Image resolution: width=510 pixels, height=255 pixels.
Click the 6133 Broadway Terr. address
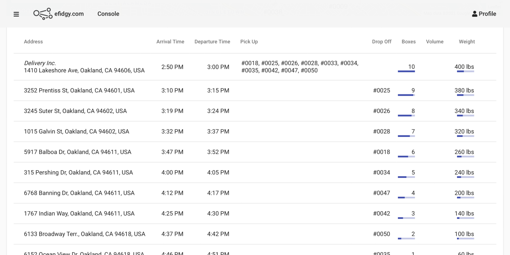pyautogui.click(x=84, y=234)
